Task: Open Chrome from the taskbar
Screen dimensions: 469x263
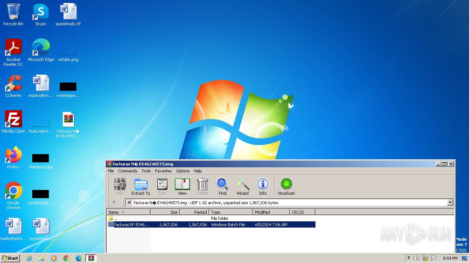Action: point(66,258)
